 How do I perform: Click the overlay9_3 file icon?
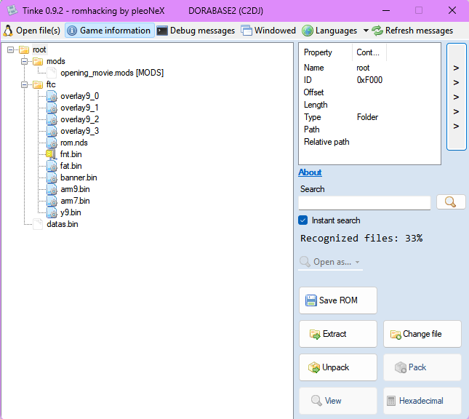pyautogui.click(x=52, y=132)
